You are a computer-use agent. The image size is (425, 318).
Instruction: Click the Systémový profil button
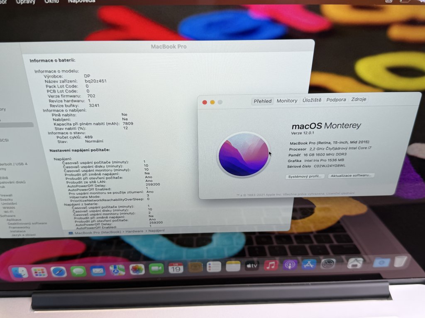305,176
